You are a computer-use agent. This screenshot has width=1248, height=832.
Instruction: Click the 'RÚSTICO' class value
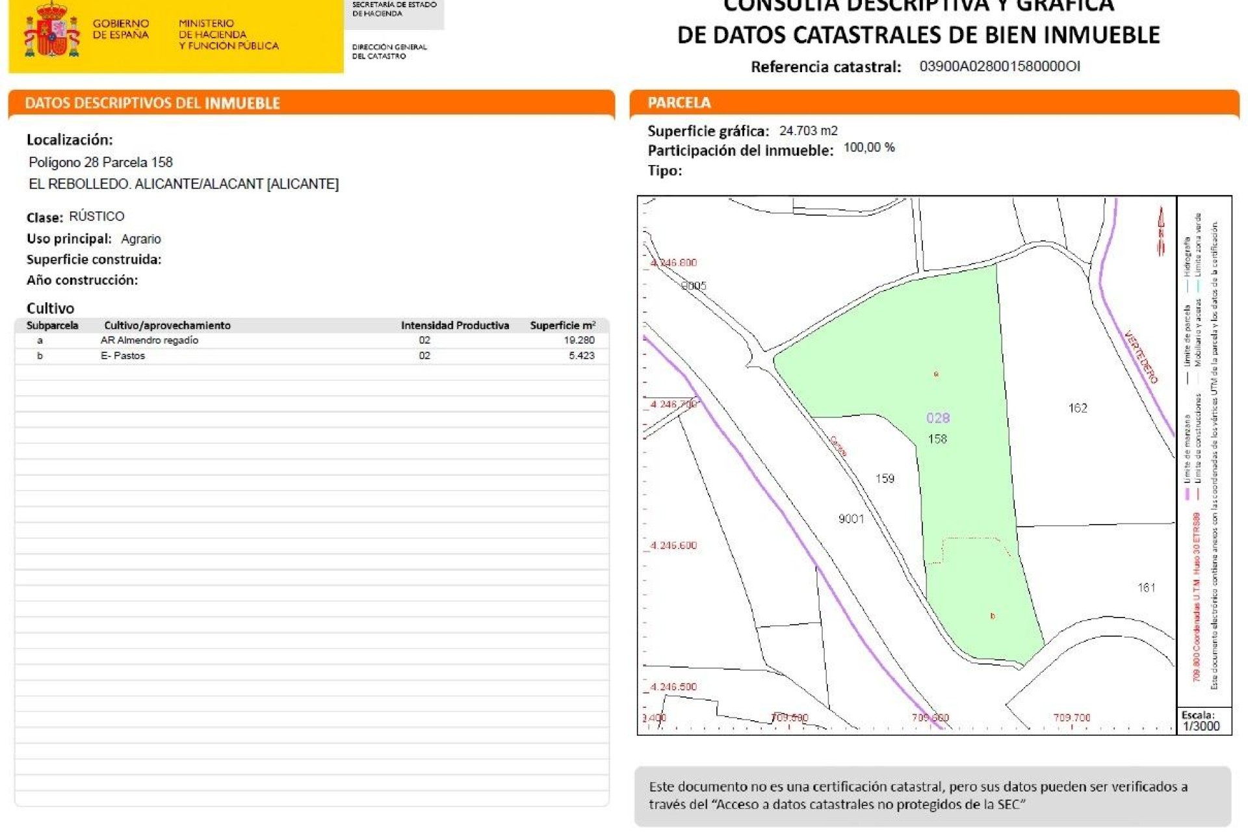(x=97, y=216)
